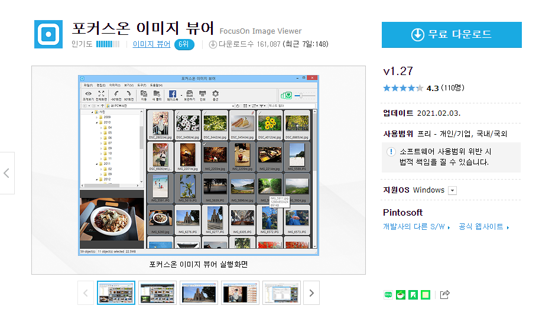This screenshot has width=539, height=335.
Task: Click the Pintosoft developer name
Action: coord(402,212)
